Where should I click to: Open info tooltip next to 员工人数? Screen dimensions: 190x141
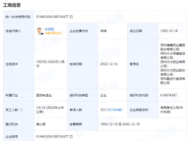(x=21, y=110)
